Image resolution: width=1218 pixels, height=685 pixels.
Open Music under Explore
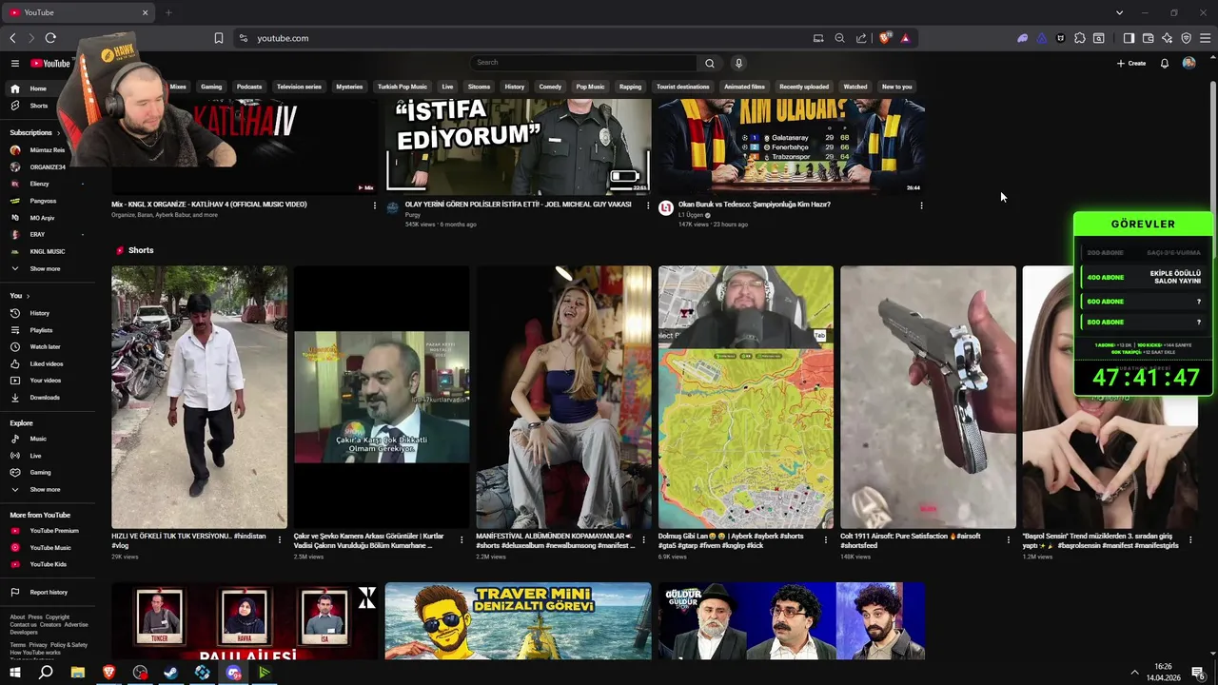pyautogui.click(x=38, y=439)
